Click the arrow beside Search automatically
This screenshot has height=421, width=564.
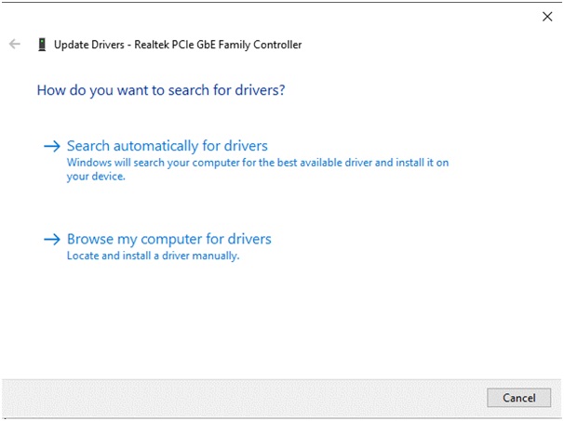pyautogui.click(x=52, y=146)
